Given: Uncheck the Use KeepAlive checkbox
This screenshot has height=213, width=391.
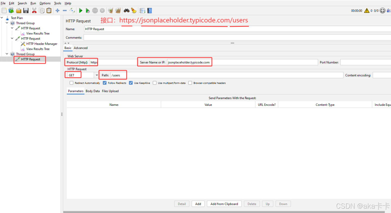Looking at the screenshot, I should 131,83.
